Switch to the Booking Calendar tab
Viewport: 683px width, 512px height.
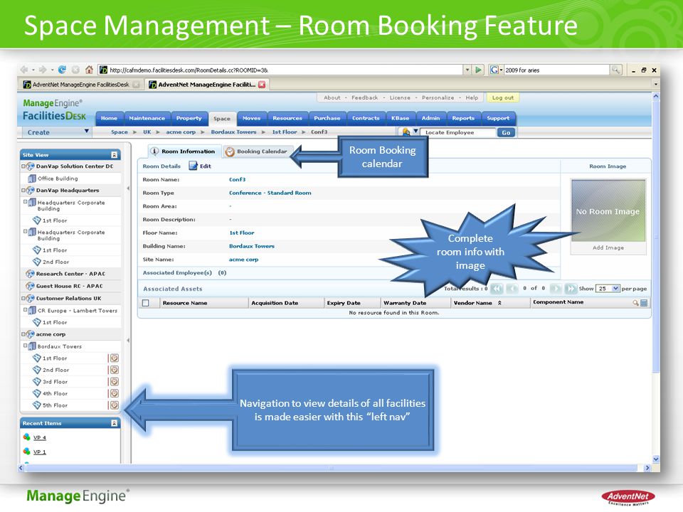tap(257, 151)
